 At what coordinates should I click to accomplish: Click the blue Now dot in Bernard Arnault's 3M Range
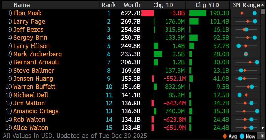[257, 62]
